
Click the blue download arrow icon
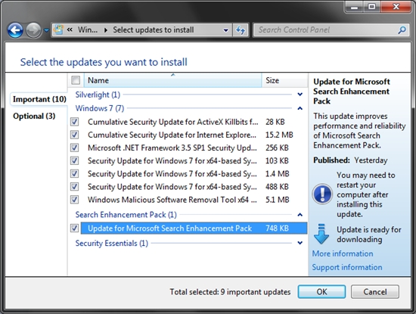click(x=321, y=234)
